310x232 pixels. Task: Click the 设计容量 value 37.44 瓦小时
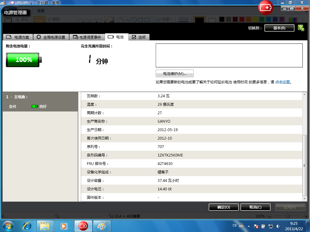(x=168, y=181)
